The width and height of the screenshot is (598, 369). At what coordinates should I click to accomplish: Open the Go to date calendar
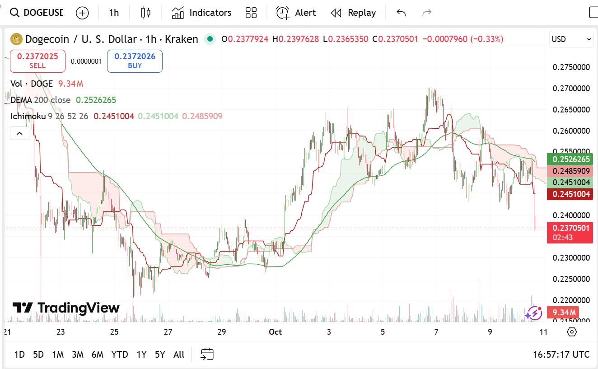point(207,355)
